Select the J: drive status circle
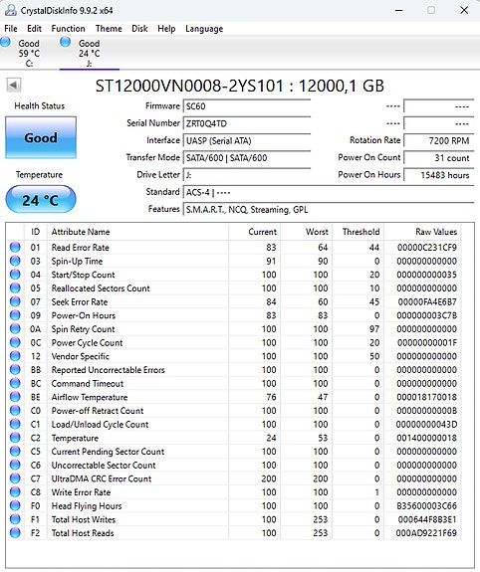This screenshot has height=572, width=480. click(66, 42)
